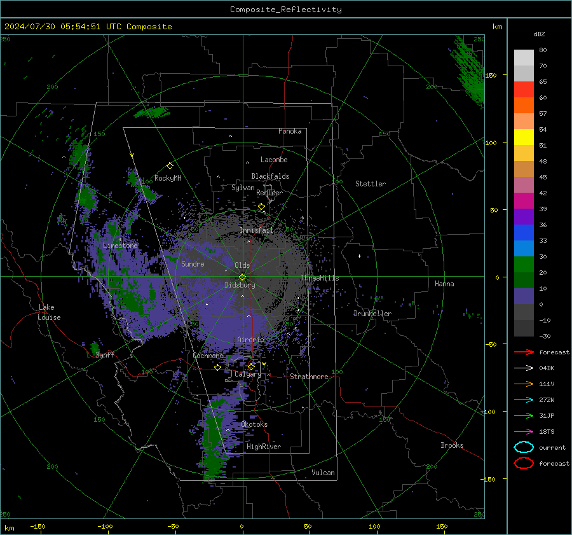Click the RockyMH label
The height and width of the screenshot is (535, 572).
[x=168, y=178]
